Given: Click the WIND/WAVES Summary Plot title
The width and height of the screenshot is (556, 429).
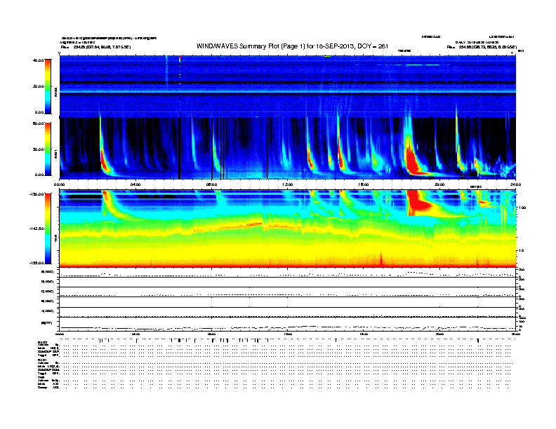Looking at the screenshot, I should (292, 46).
